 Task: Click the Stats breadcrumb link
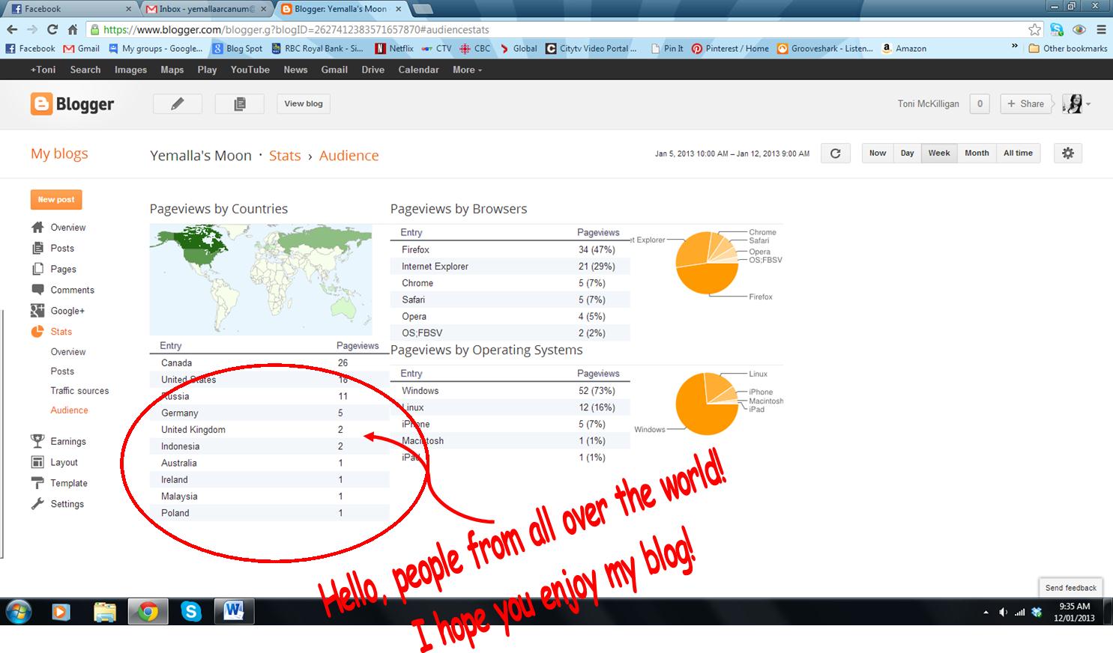[285, 156]
